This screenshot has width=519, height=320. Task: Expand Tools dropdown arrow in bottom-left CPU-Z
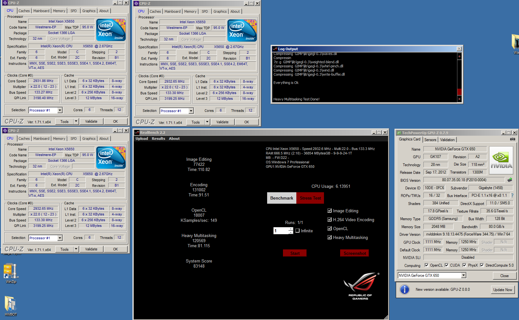coord(76,249)
